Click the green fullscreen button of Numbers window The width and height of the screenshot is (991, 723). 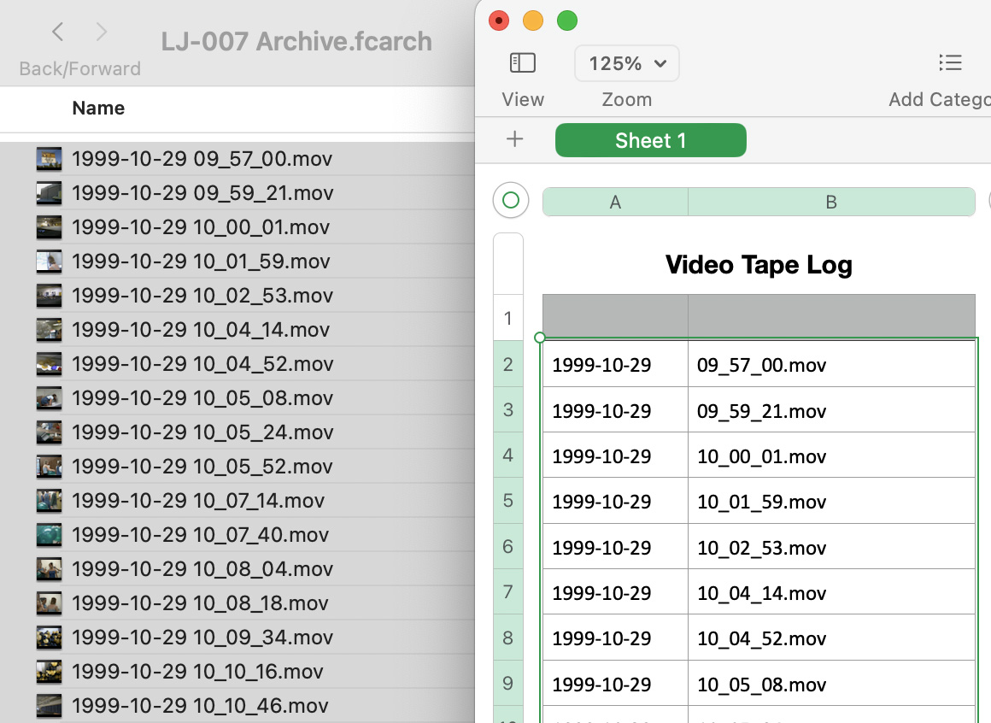pos(566,21)
